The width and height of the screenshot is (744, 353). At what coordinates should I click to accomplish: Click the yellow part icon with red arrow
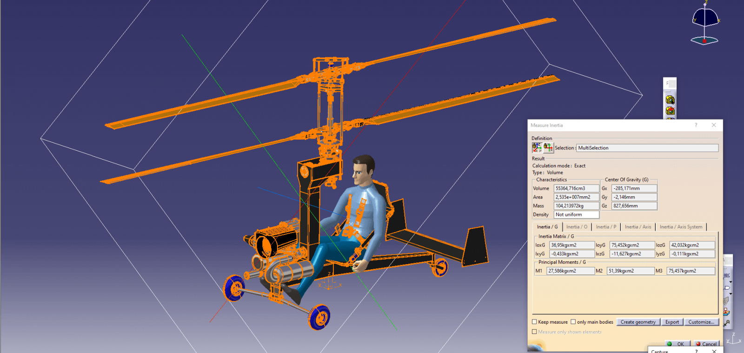670,111
